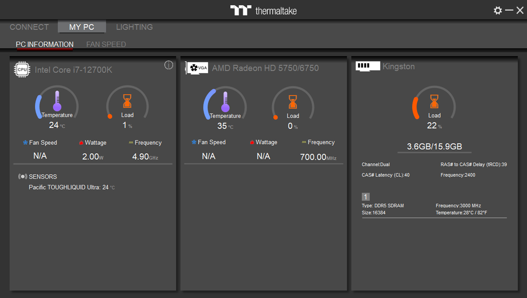Click the GPU Fan Speed fan icon
The height and width of the screenshot is (298, 527).
[x=194, y=142]
